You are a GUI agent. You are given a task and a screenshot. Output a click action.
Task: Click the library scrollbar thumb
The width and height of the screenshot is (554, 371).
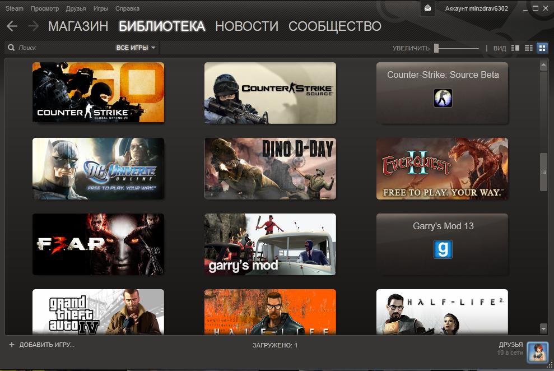click(x=543, y=171)
